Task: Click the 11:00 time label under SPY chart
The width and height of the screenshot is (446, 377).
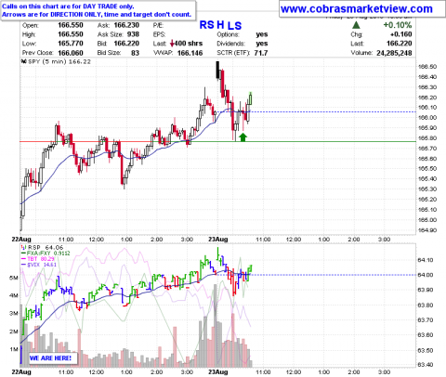Action: [66, 240]
